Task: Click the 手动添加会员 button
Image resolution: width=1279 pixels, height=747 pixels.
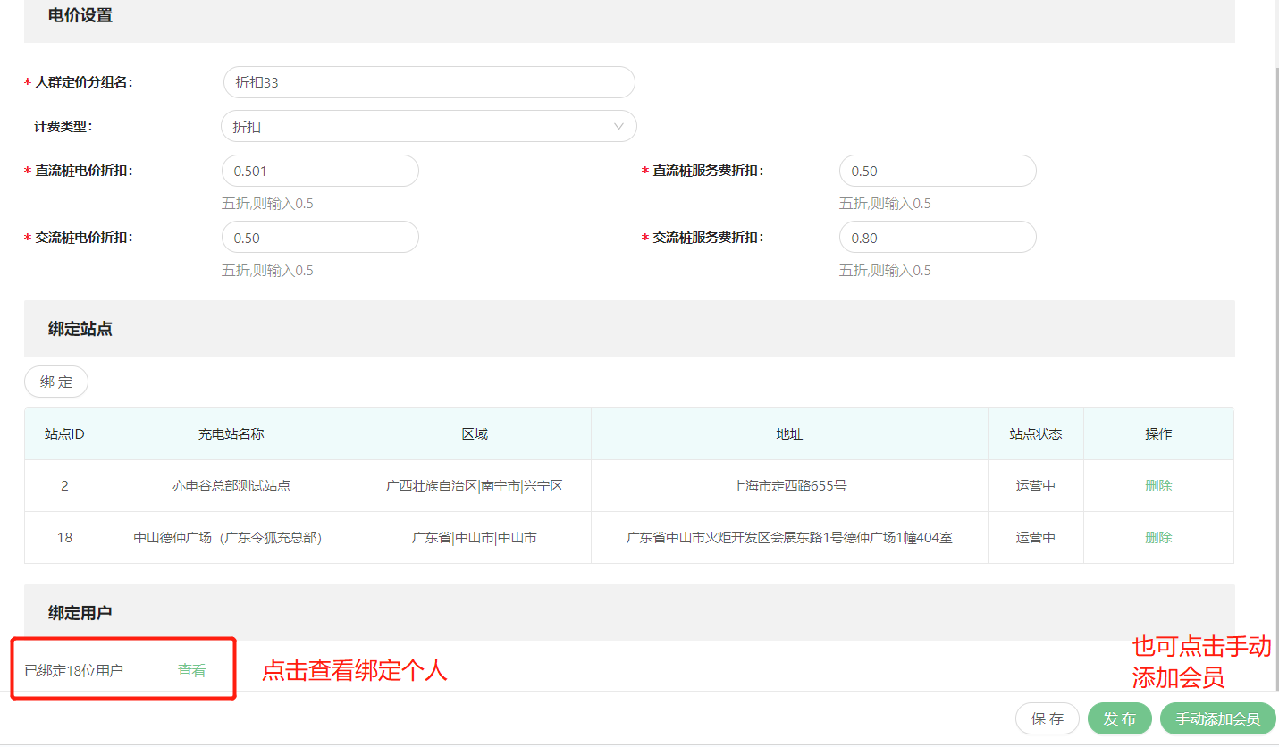Action: (x=1216, y=719)
